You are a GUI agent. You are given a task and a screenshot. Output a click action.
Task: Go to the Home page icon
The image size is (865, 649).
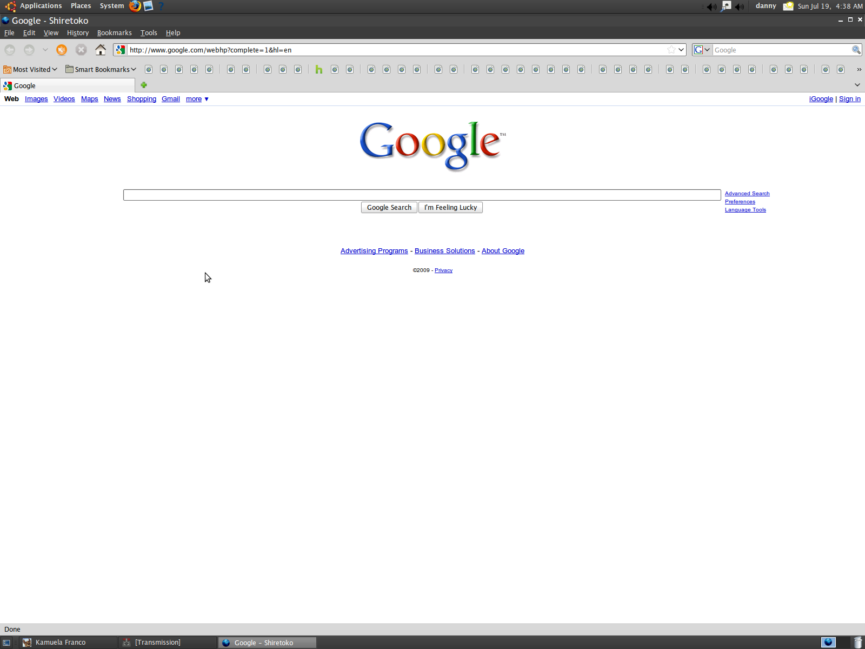pyautogui.click(x=101, y=50)
